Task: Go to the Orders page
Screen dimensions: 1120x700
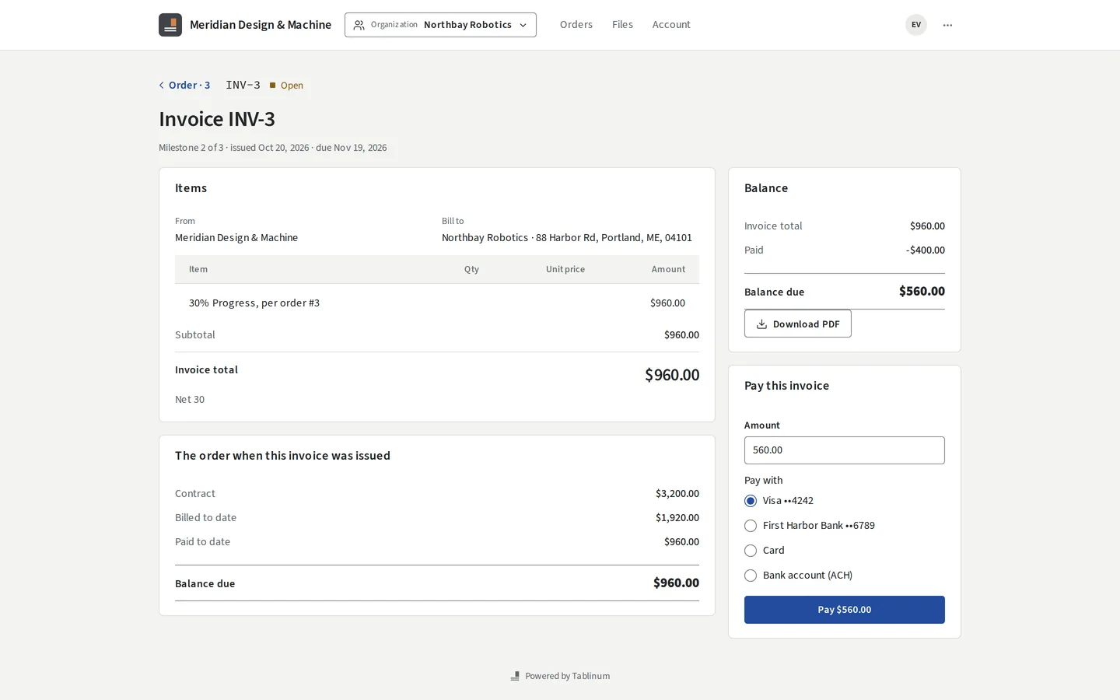Action: point(576,25)
